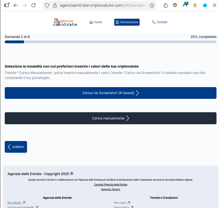
Task: Click the browser back arrow
Action: (16, 5)
